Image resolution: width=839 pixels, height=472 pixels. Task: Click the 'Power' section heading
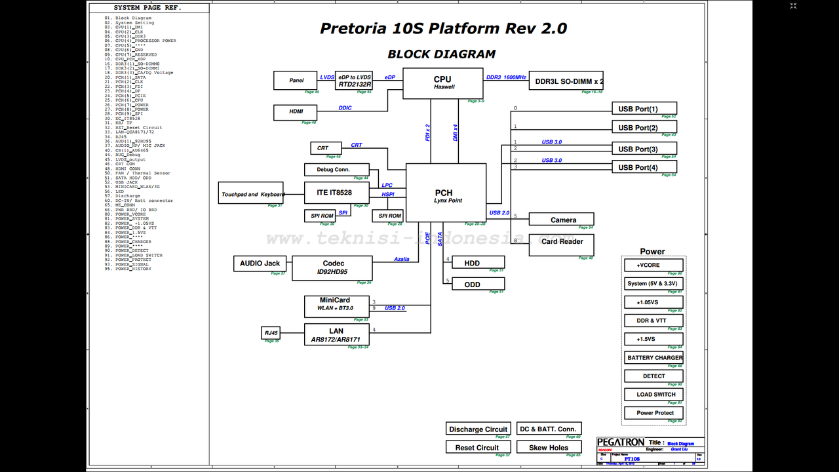[x=652, y=251]
